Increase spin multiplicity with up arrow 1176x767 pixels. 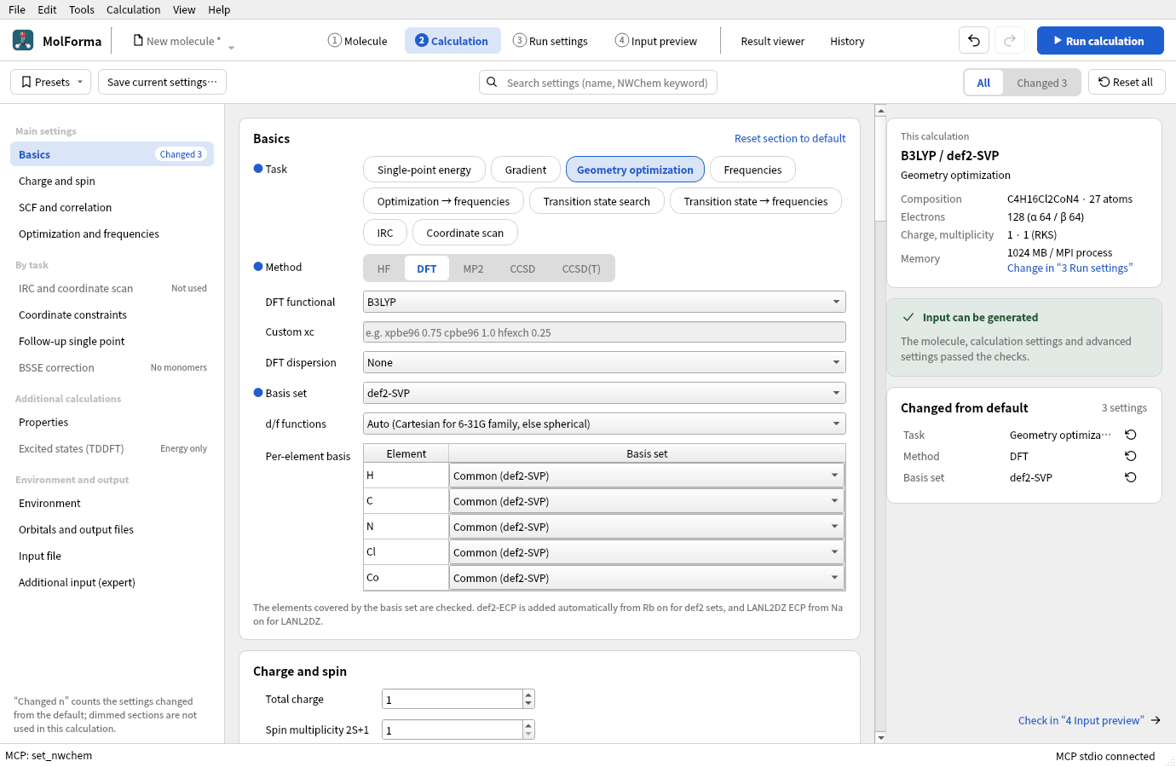point(528,725)
